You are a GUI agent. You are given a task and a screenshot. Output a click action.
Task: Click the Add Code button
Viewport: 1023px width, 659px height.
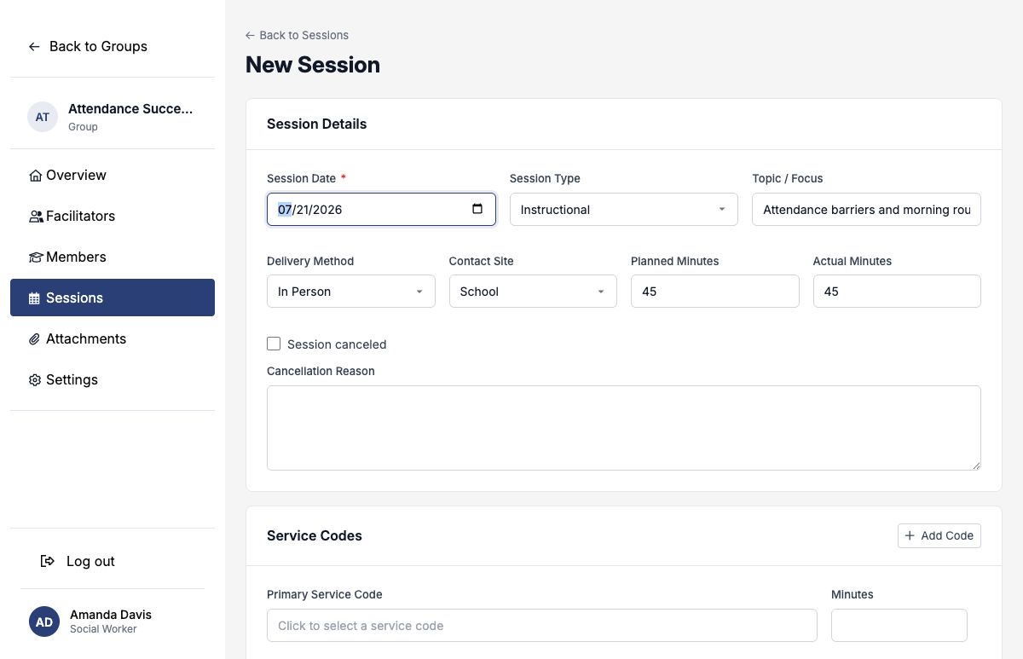[939, 535]
